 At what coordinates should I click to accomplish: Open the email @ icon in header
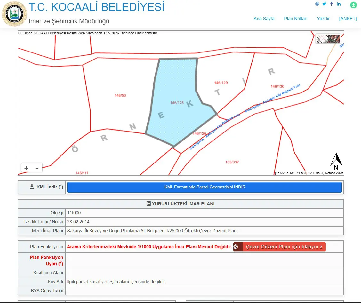[x=317, y=4]
